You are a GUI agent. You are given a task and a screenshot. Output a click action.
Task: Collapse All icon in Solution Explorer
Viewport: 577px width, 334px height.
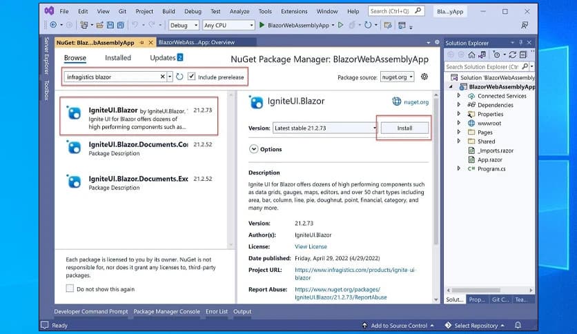tap(523, 55)
